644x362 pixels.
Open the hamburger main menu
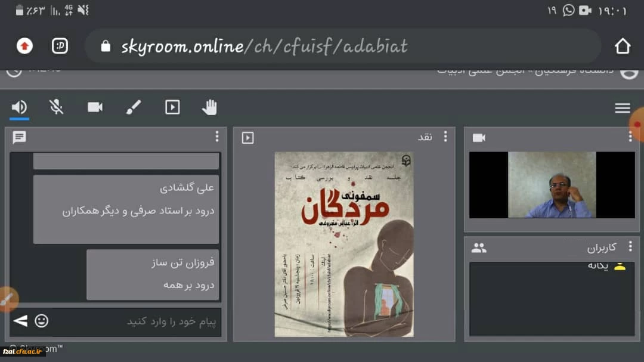[622, 108]
